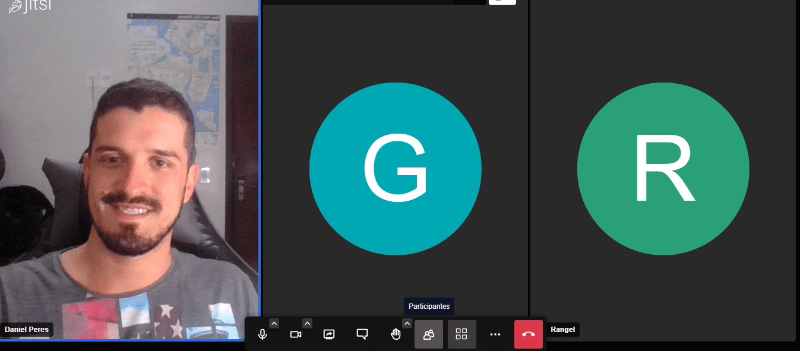This screenshot has width=800, height=351.
Task: Mute the microphone
Action: pos(263,334)
